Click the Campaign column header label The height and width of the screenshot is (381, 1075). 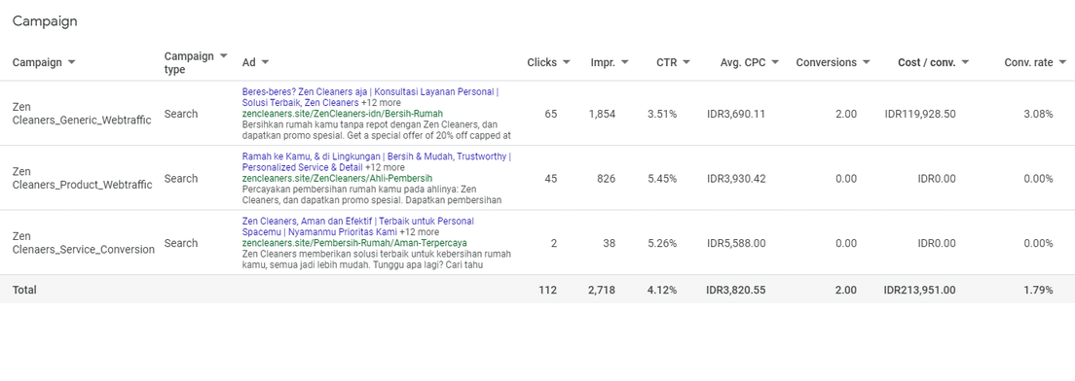37,62
